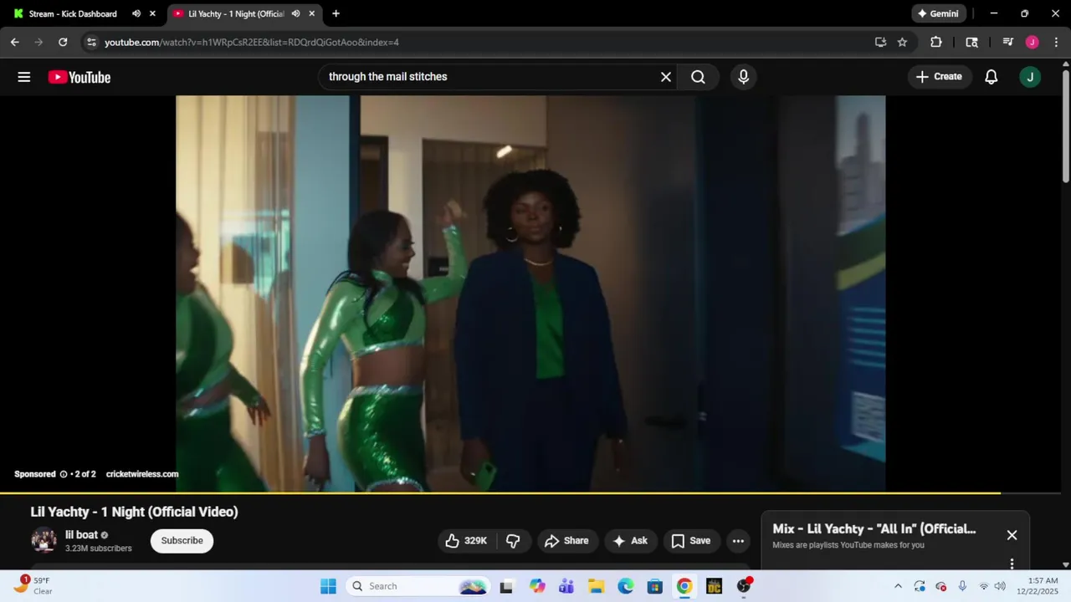Viewport: 1071px width, 602px height.
Task: Bookmark this page with the star
Action: click(902, 42)
